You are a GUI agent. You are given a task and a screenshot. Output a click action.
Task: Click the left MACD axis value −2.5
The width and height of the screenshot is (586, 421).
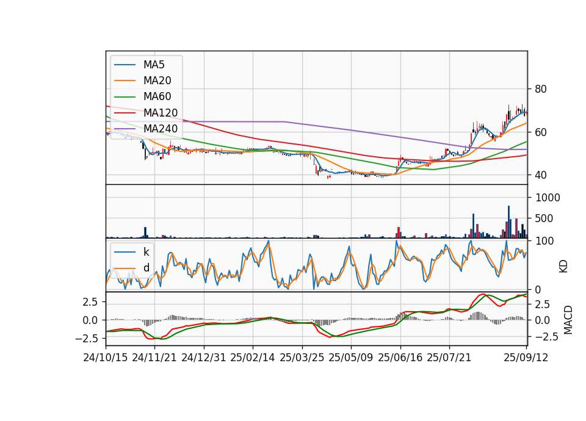(x=86, y=339)
